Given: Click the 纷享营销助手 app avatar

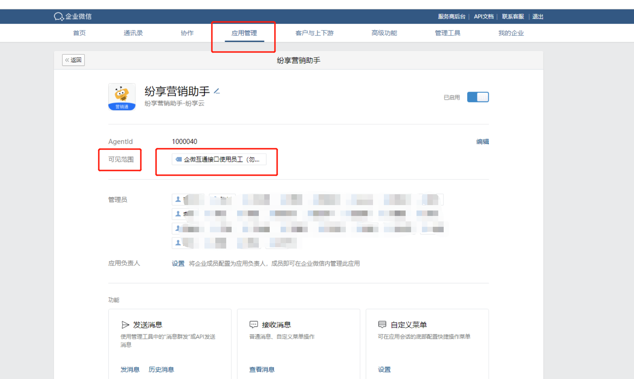Looking at the screenshot, I should coord(122,97).
